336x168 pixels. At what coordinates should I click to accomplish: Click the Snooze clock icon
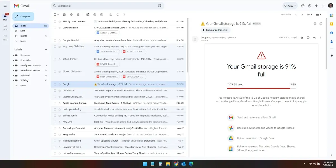pos(95,14)
